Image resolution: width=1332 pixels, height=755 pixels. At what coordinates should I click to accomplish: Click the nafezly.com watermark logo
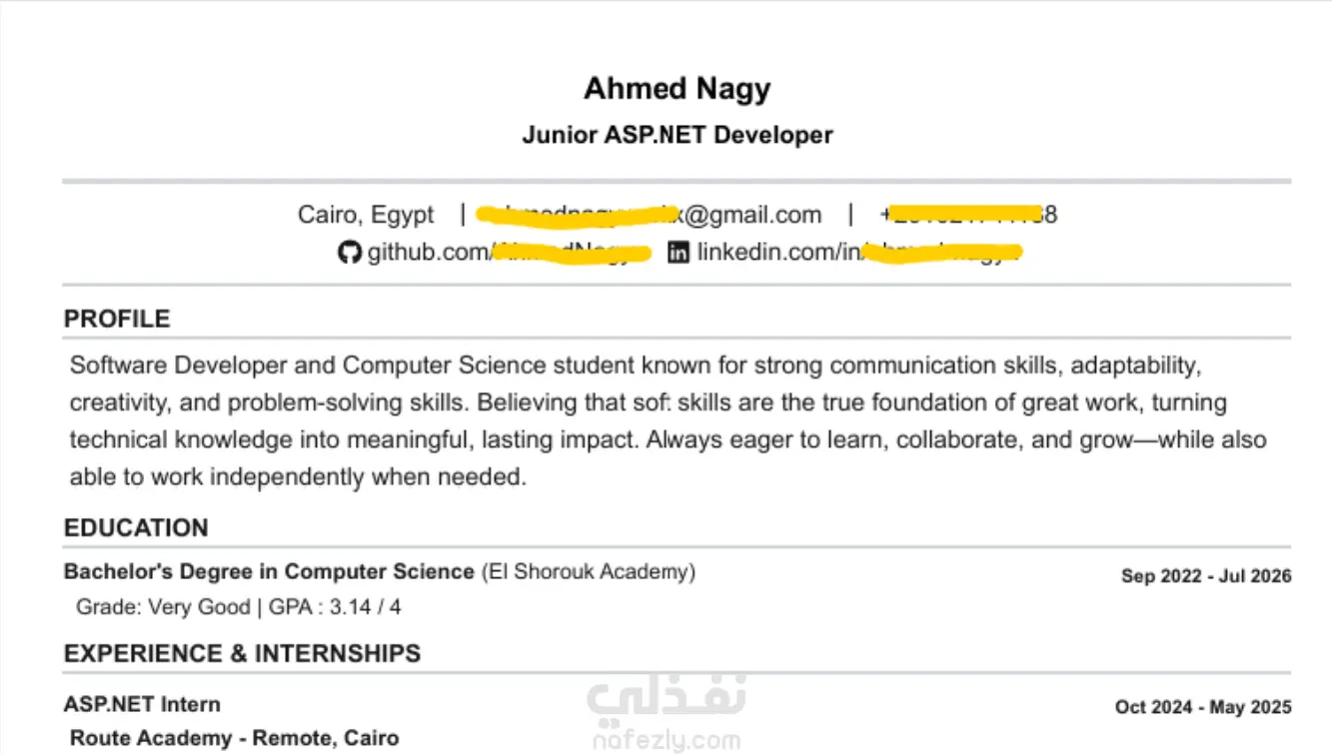click(666, 716)
